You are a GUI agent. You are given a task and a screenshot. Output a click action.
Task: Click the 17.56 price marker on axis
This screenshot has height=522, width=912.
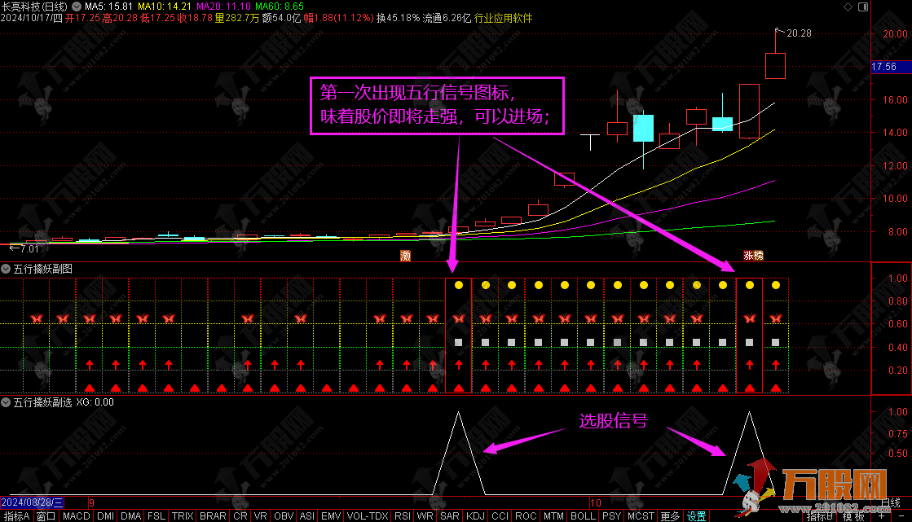point(891,67)
